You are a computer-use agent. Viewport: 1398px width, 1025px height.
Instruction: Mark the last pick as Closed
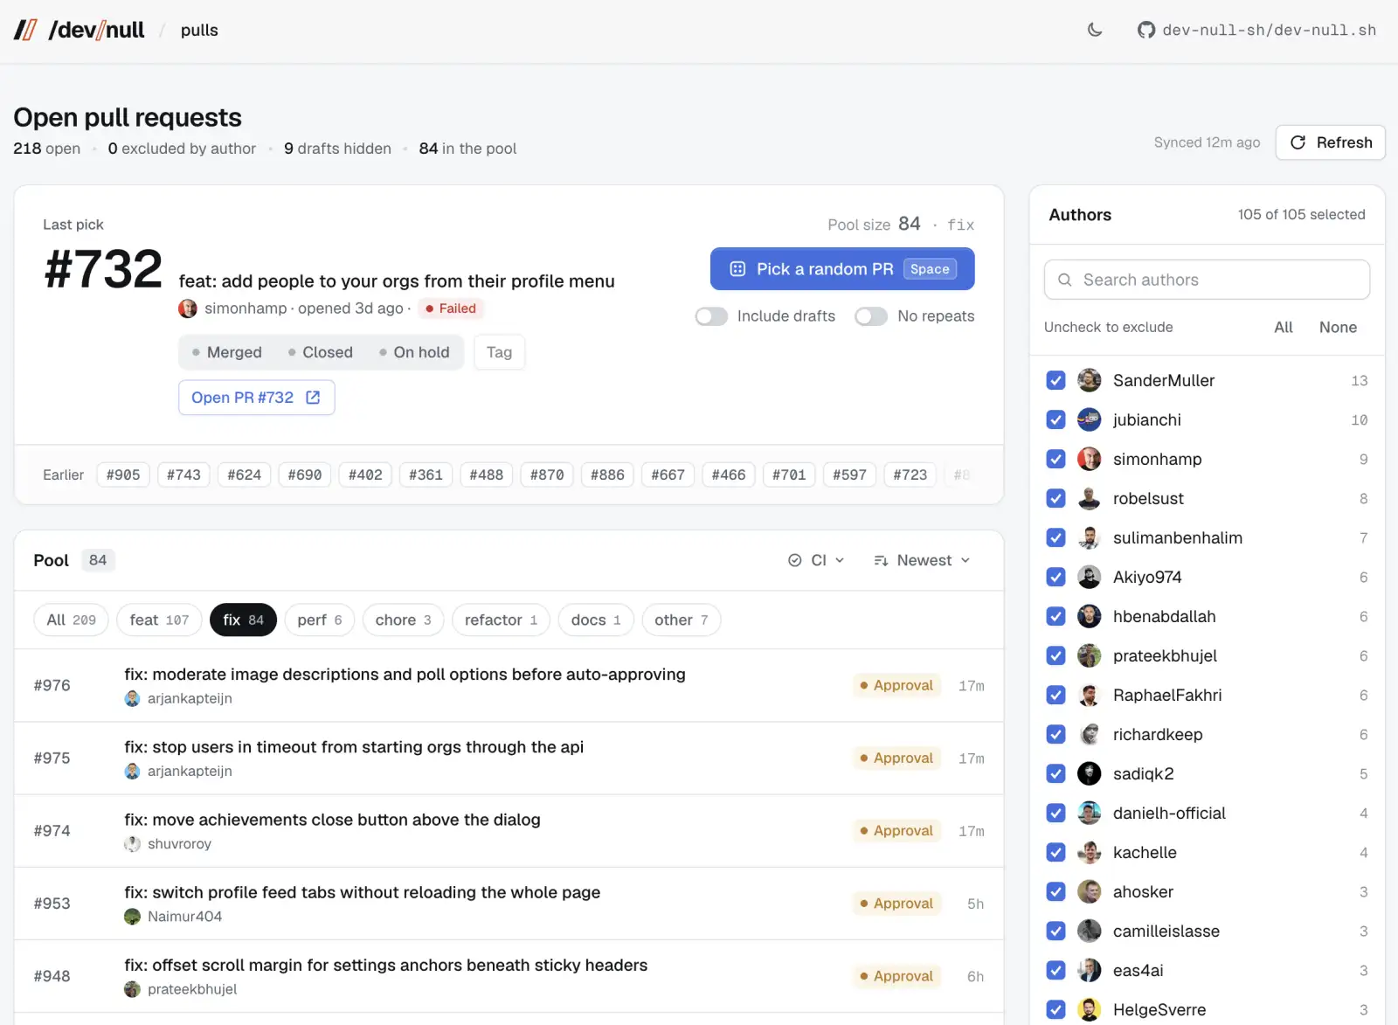320,352
